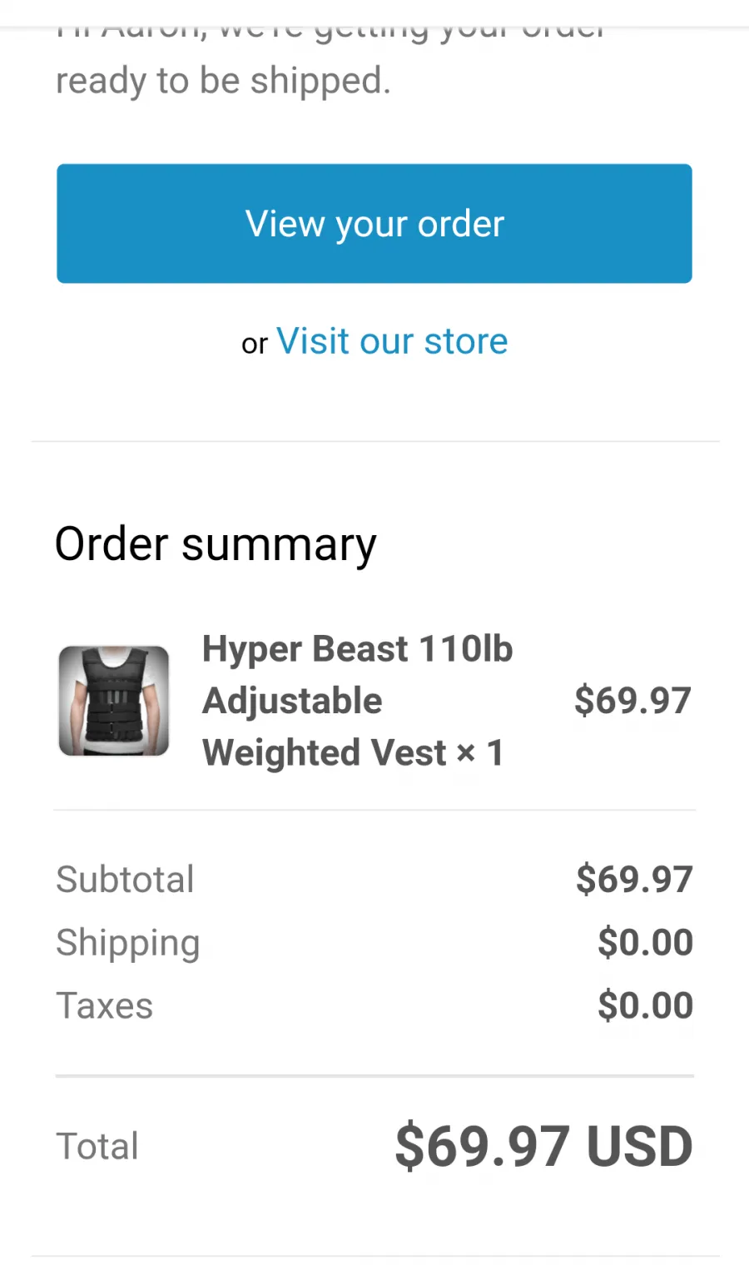Click the shipping cost $0.00
This screenshot has height=1265, width=749.
coord(645,942)
